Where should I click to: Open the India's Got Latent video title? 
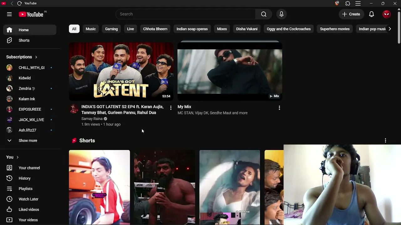[x=122, y=110]
